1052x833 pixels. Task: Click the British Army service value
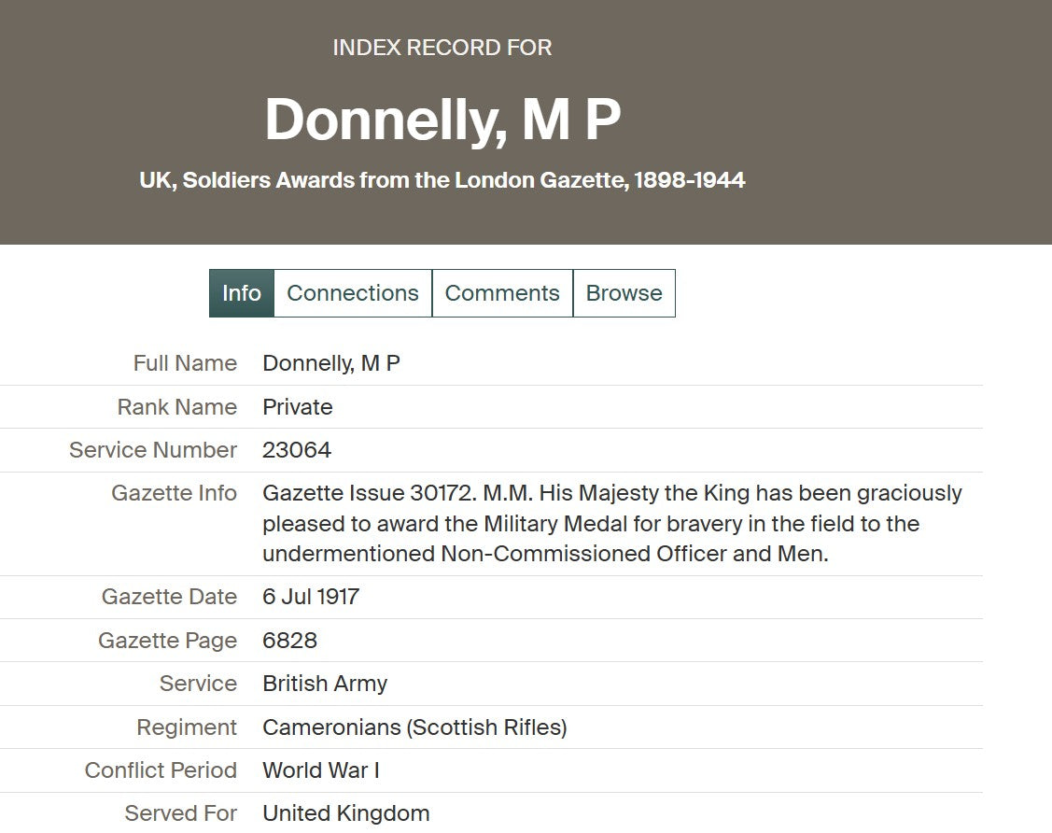click(x=325, y=684)
